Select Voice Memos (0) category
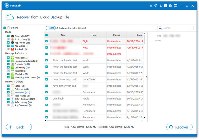 [22, 96]
